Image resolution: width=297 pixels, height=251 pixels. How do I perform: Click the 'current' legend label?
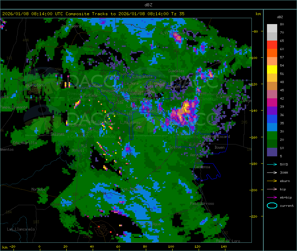point(287,205)
